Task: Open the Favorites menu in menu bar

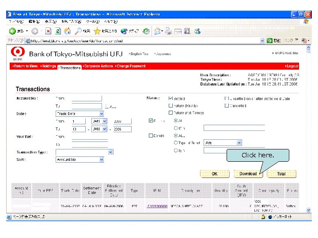Action: 72,21
